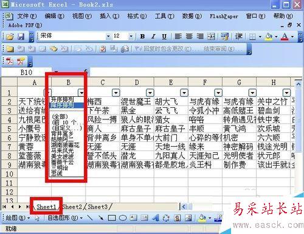Open the Borders dropdown arrow
The width and height of the screenshot is (304, 234).
260,37
